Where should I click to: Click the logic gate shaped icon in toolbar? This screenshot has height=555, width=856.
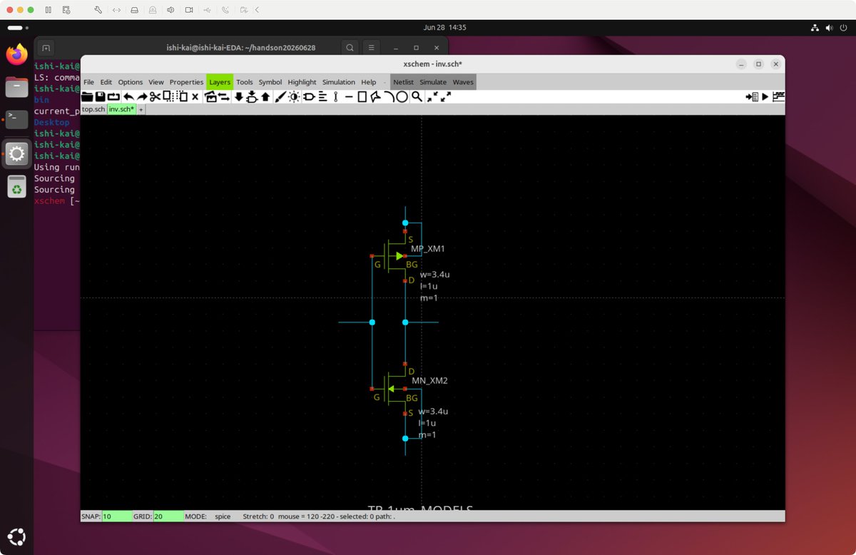309,96
